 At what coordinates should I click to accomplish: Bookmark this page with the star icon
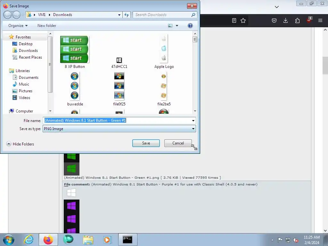point(243,20)
